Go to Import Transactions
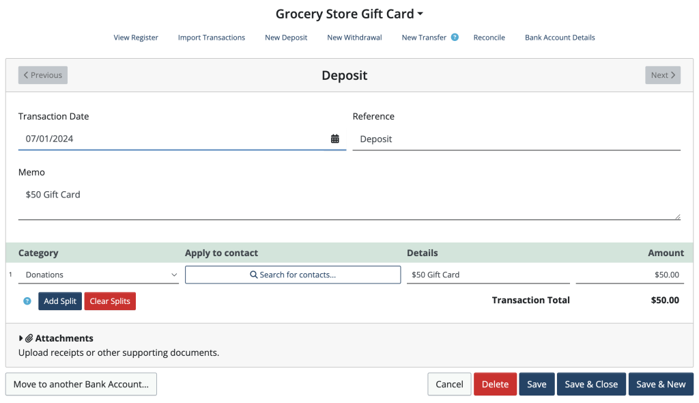The width and height of the screenshot is (699, 403). [x=211, y=37]
